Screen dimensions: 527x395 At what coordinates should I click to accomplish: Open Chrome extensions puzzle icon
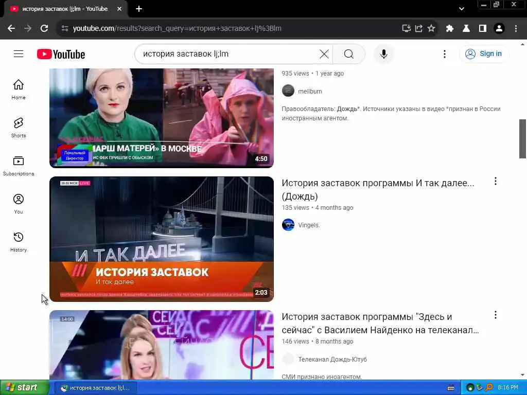tap(450, 28)
